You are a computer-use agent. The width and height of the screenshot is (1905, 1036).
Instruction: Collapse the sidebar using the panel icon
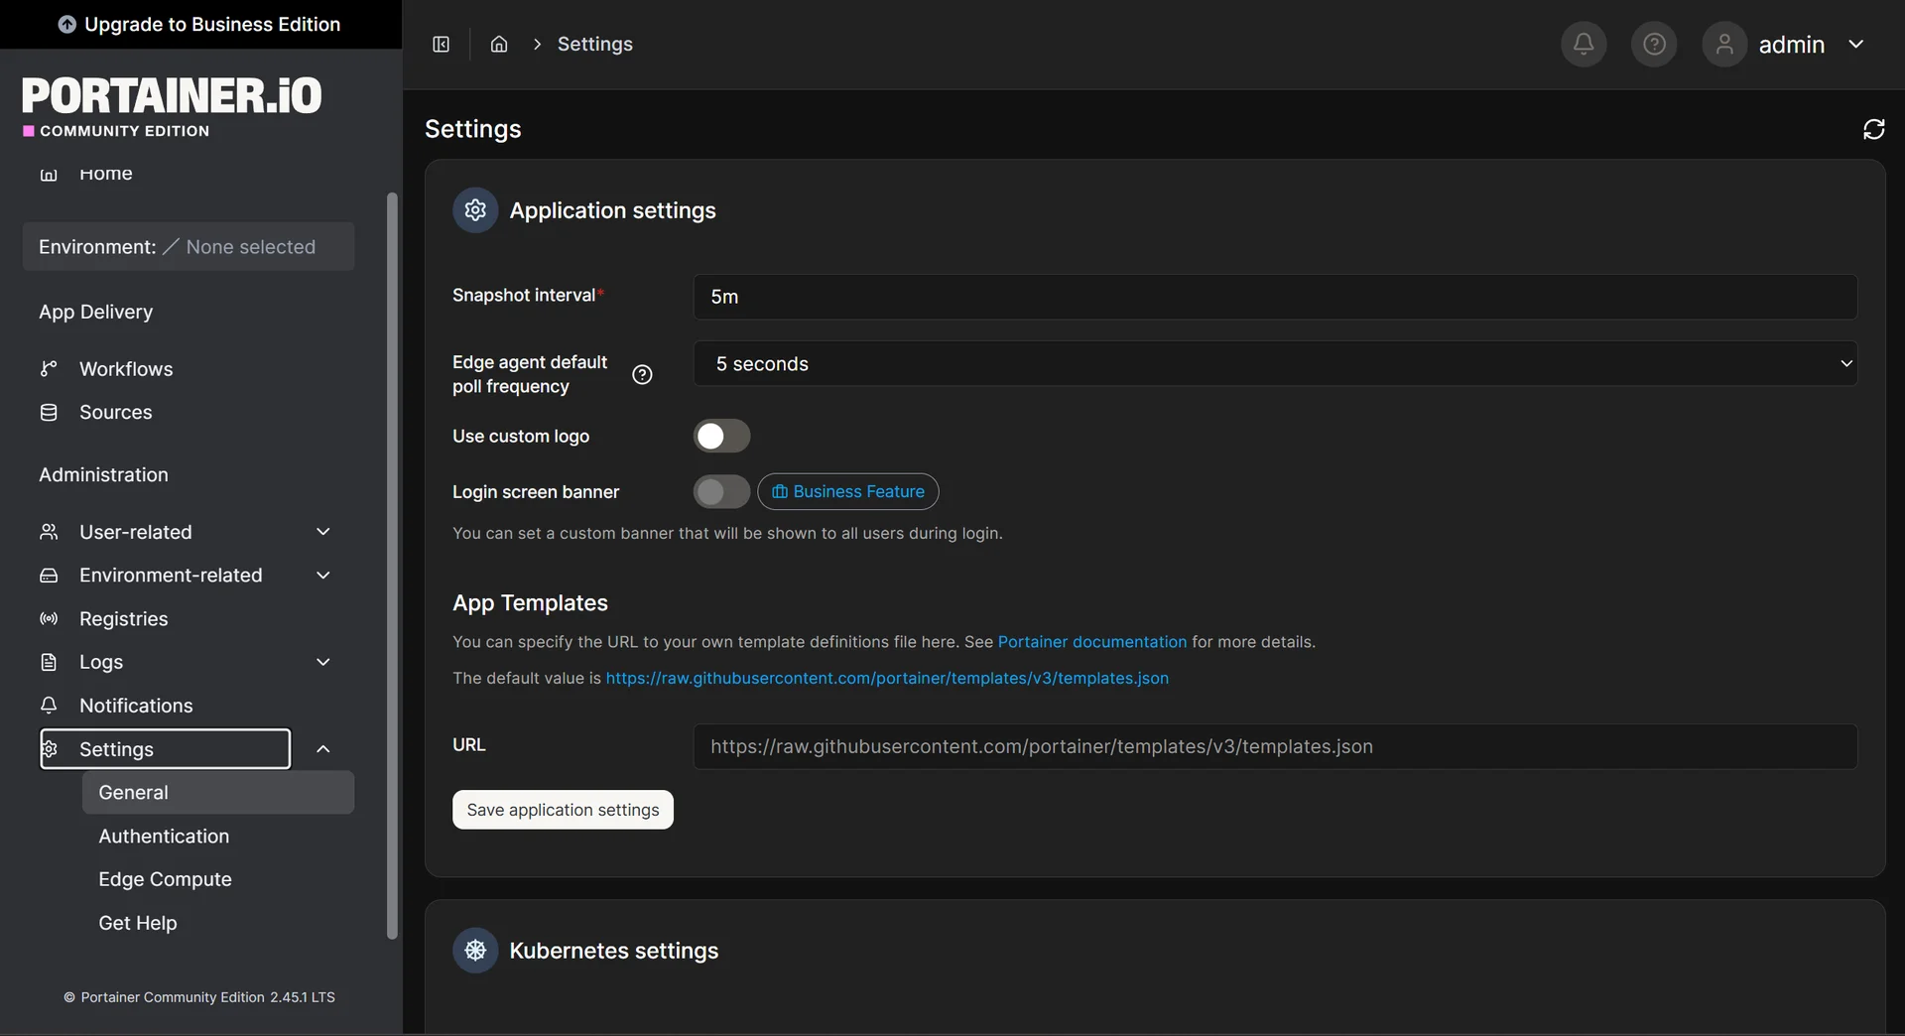click(x=442, y=44)
